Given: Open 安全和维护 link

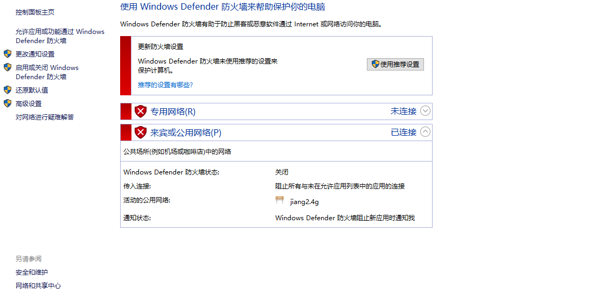Looking at the screenshot, I should click(32, 272).
